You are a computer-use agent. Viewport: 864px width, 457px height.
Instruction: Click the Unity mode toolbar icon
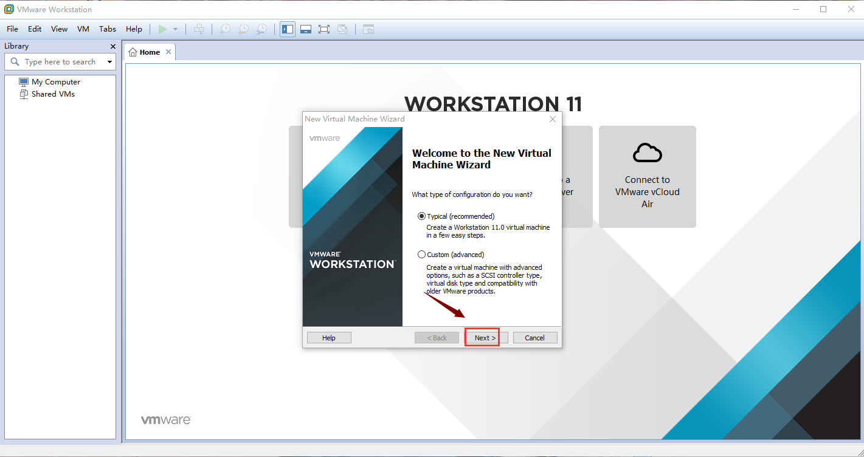pyautogui.click(x=342, y=29)
